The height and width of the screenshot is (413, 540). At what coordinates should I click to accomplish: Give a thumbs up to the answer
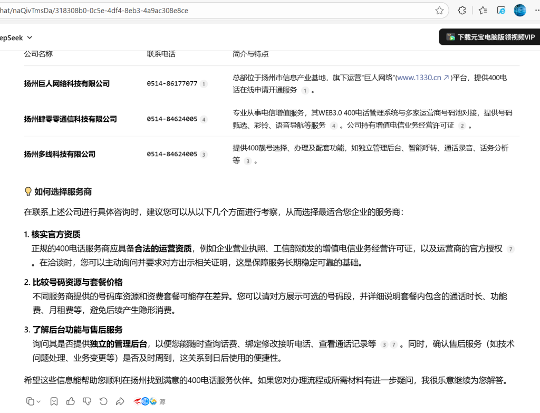[70, 401]
